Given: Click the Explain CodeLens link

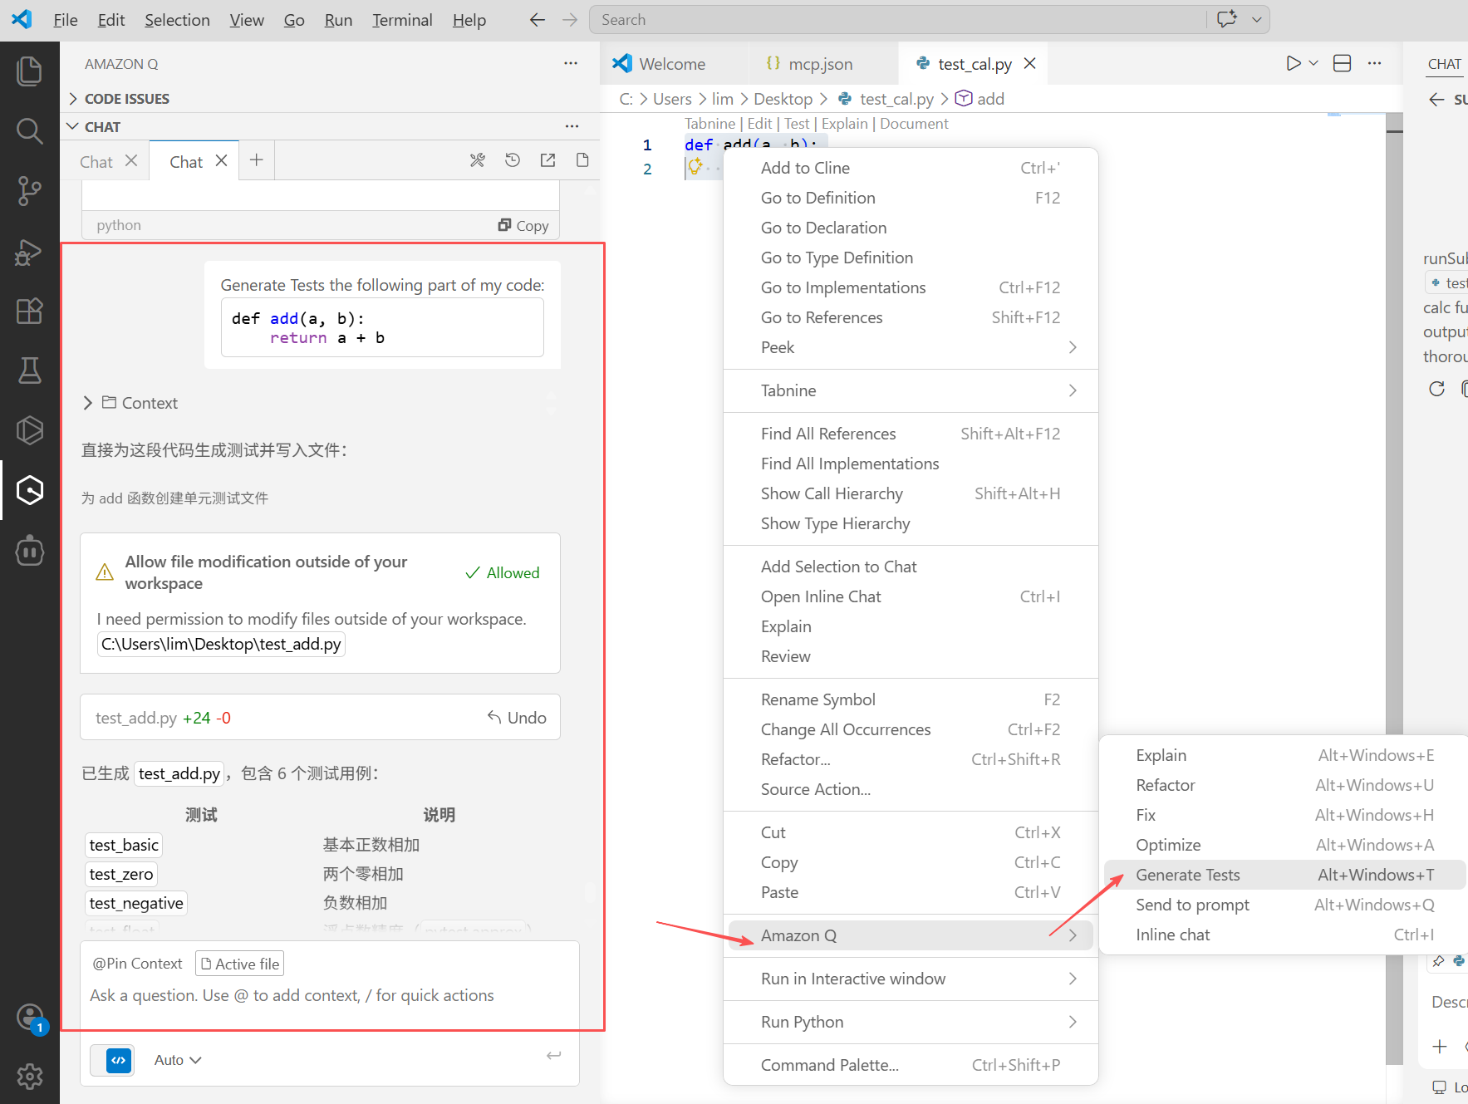Looking at the screenshot, I should 844,124.
